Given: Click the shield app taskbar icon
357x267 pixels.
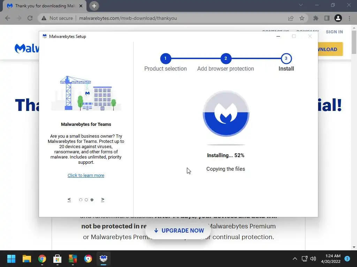Looking at the screenshot, I should point(88,259).
